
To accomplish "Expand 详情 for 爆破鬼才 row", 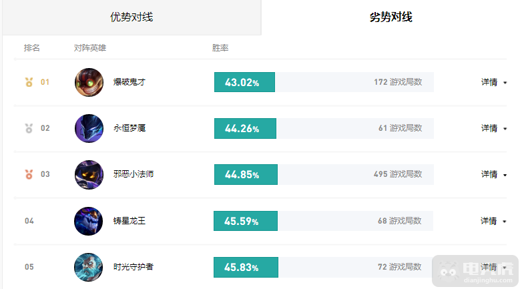I will tap(494, 82).
